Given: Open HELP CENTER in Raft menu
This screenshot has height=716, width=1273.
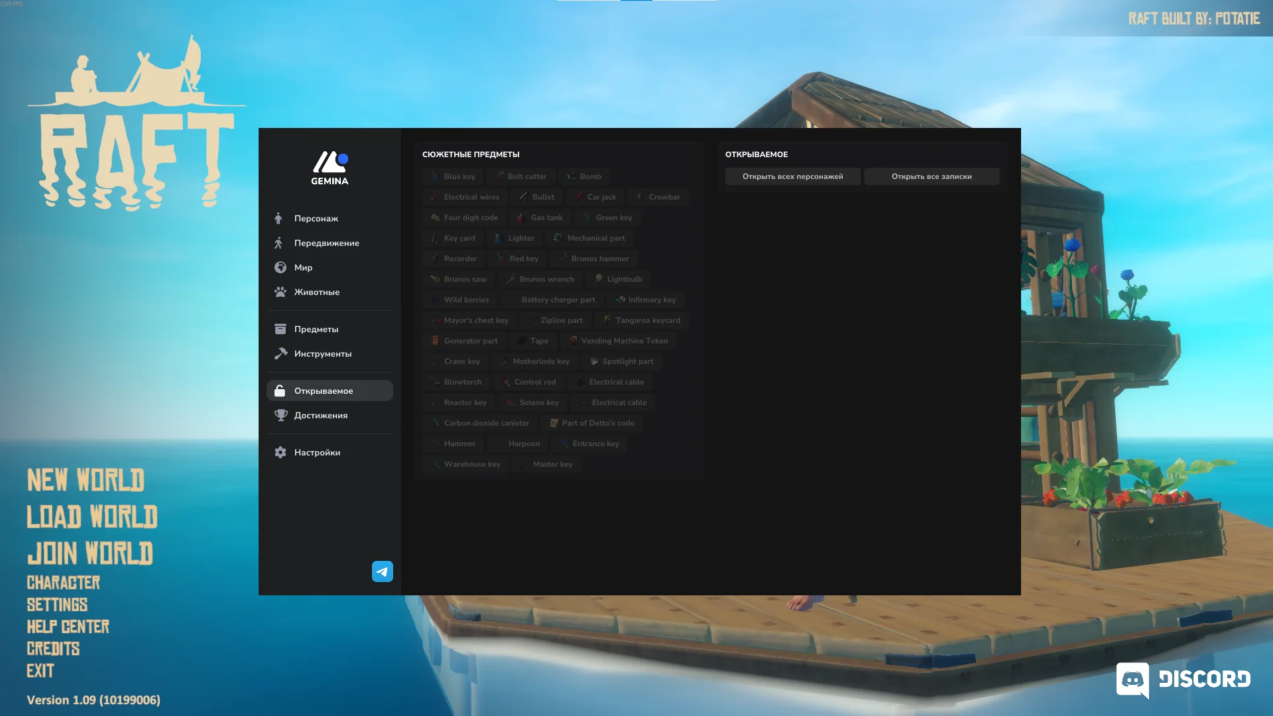Looking at the screenshot, I should point(68,626).
